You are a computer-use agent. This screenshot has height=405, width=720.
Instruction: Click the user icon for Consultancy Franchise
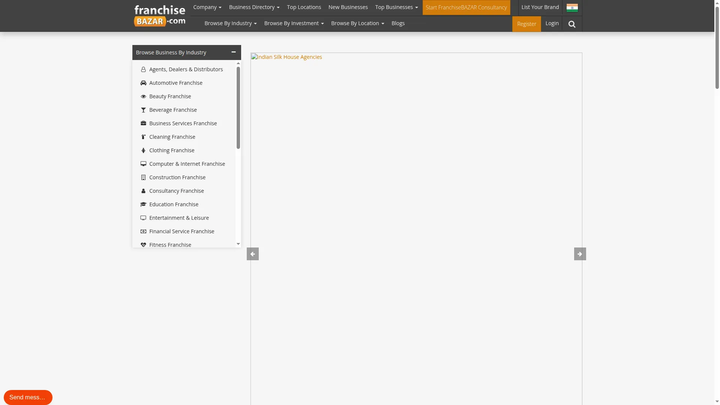(x=143, y=191)
